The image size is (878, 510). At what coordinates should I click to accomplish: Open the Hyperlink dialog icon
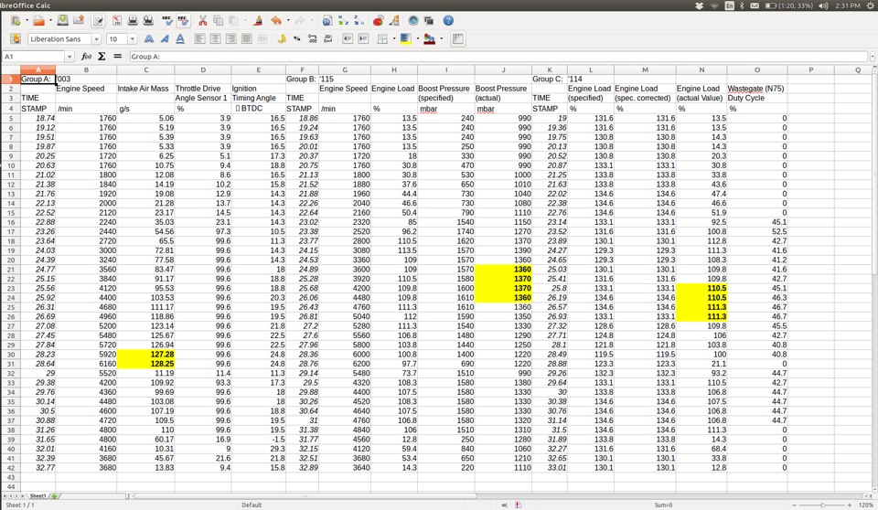(327, 21)
